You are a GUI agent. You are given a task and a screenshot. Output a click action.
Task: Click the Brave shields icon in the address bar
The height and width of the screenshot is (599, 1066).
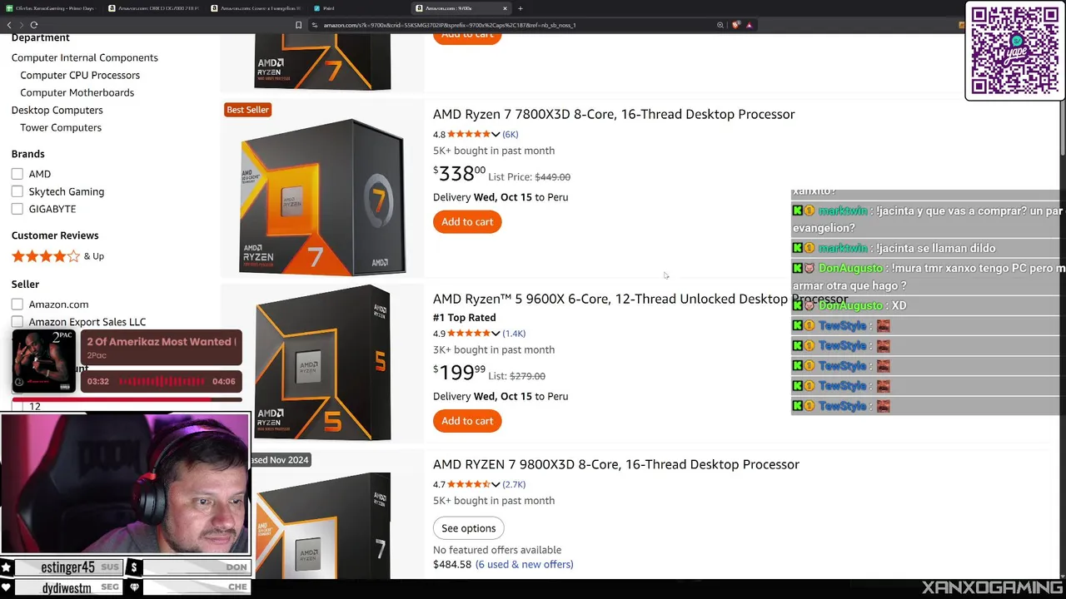coord(736,25)
